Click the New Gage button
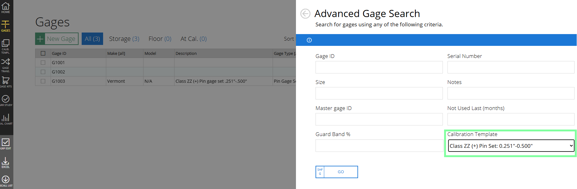 pos(57,39)
